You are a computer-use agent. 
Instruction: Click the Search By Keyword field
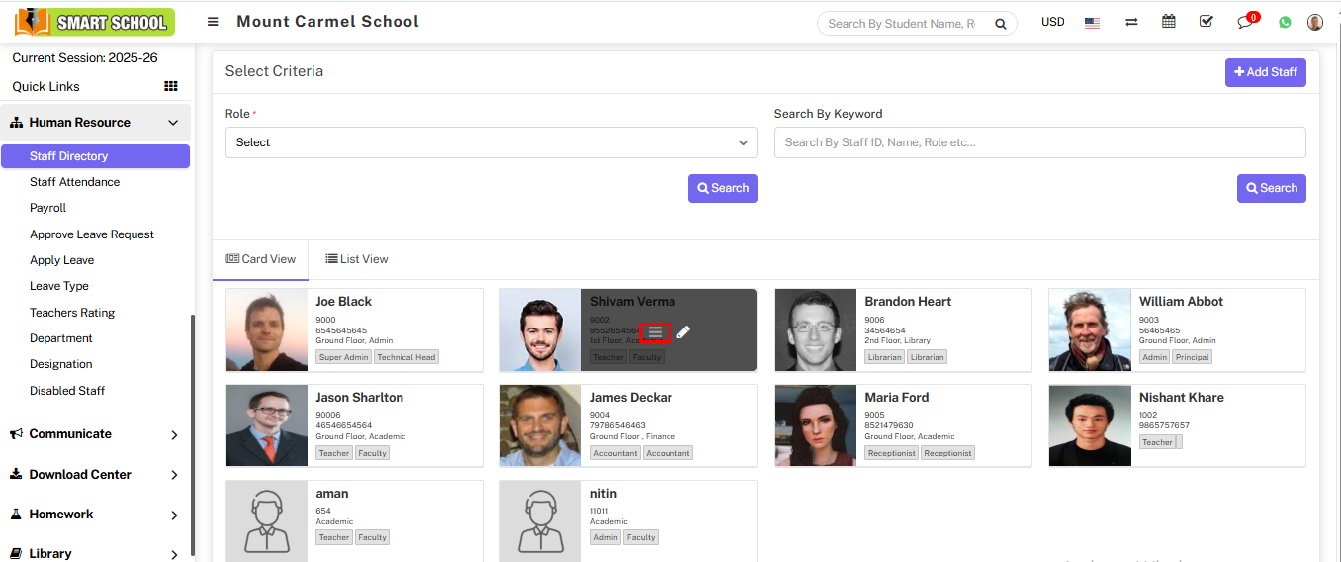1039,142
